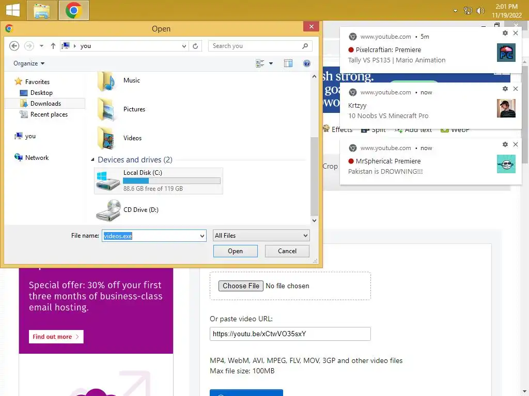Select 'you' computer in navigation pane
This screenshot has height=396, width=529.
[25, 136]
